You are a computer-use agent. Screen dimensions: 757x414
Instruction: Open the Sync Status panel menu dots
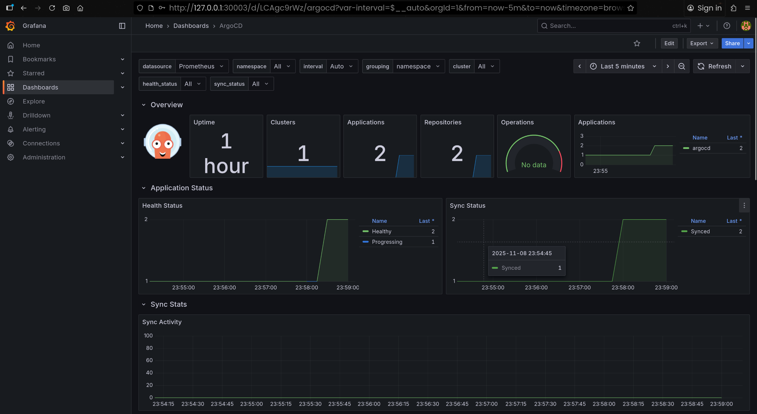(x=744, y=205)
